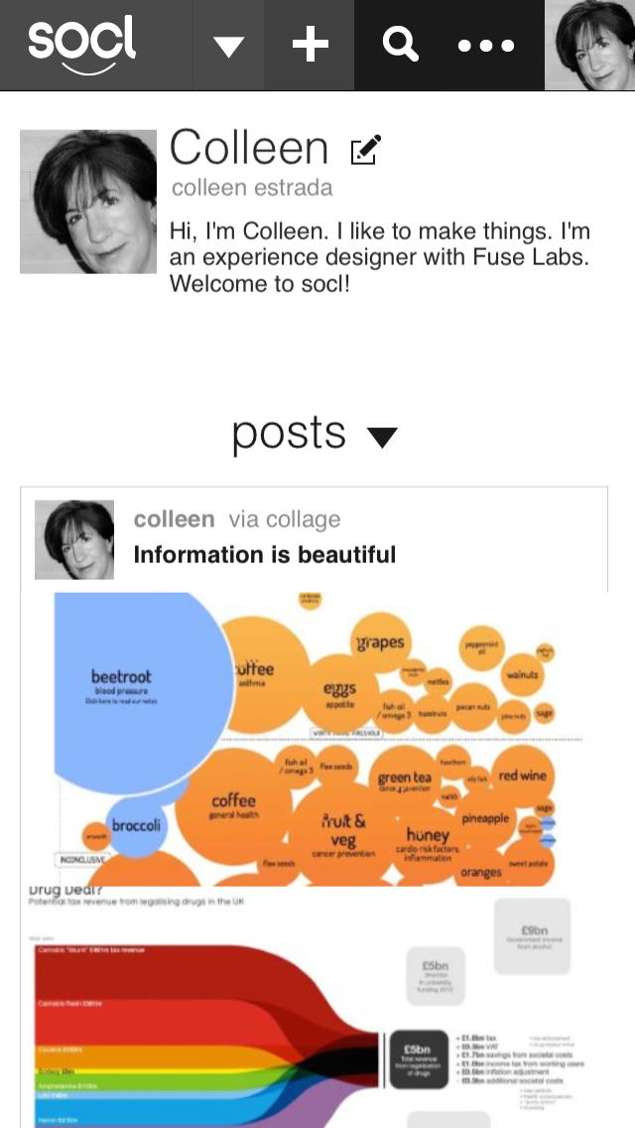Tap the socl logo
The height and width of the screenshot is (1128, 635).
[82, 45]
